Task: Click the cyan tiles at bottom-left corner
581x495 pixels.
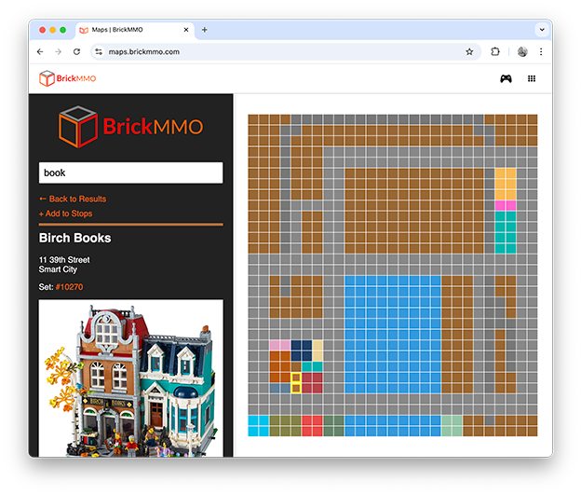Action: [x=258, y=426]
